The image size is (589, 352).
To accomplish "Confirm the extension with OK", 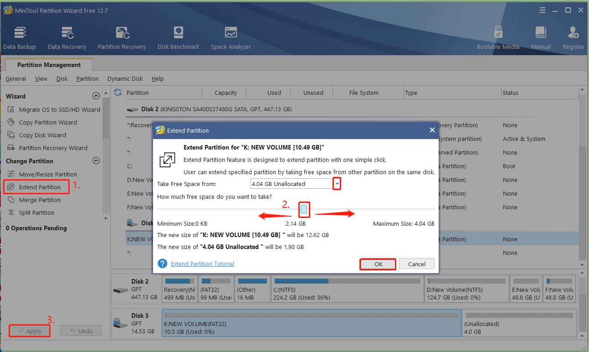I will pyautogui.click(x=378, y=264).
